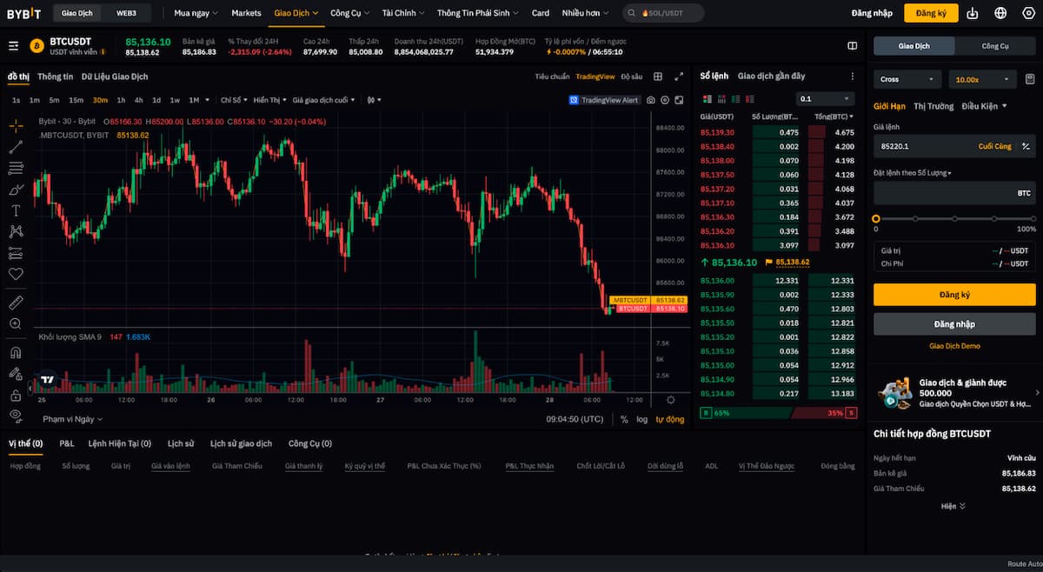Click the yellow Đăng ký order button

954,295
